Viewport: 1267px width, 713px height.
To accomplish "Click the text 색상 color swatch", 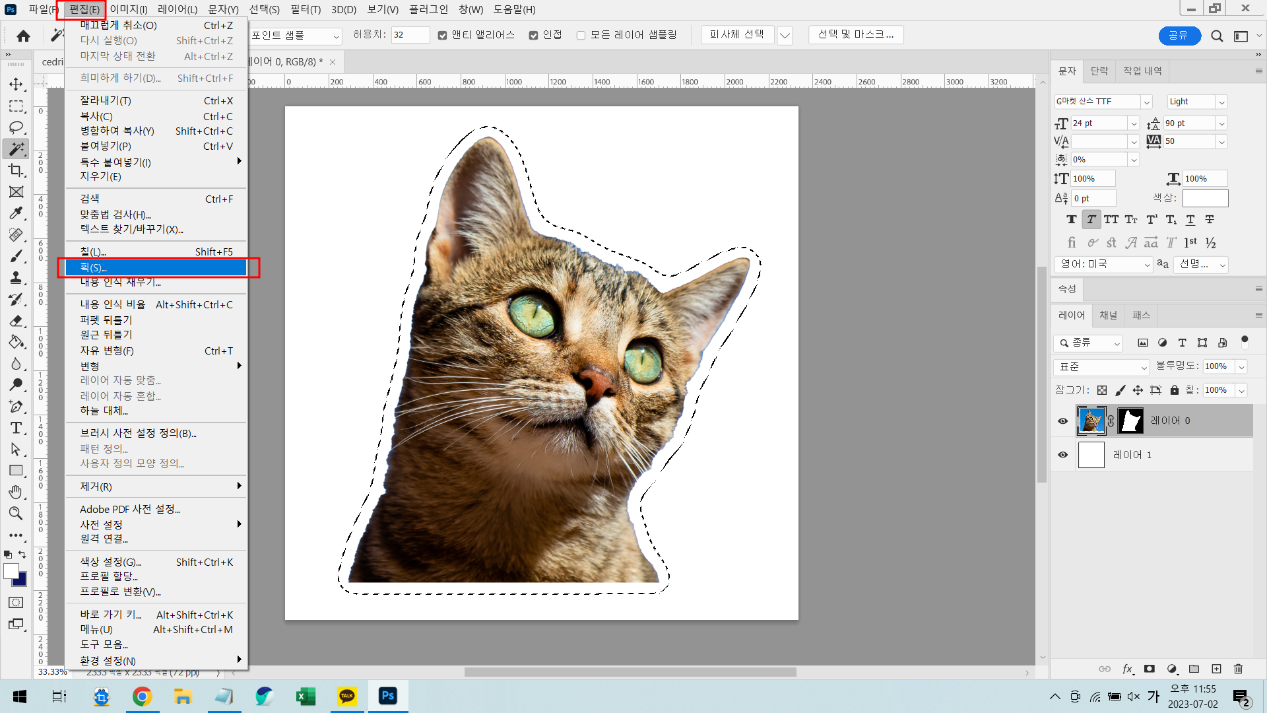I will pyautogui.click(x=1205, y=198).
